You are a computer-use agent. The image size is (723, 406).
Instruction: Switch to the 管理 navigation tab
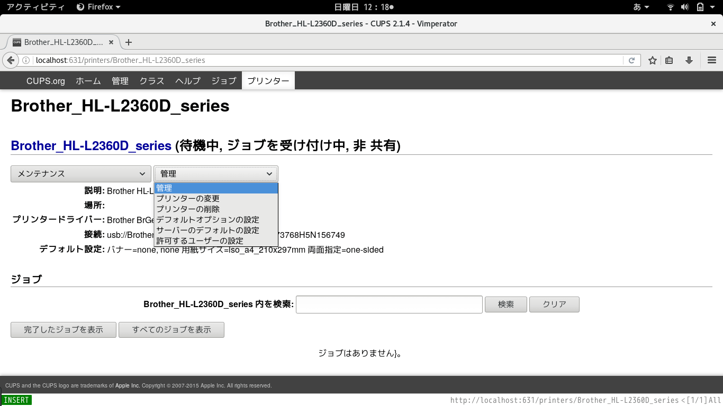(120, 81)
